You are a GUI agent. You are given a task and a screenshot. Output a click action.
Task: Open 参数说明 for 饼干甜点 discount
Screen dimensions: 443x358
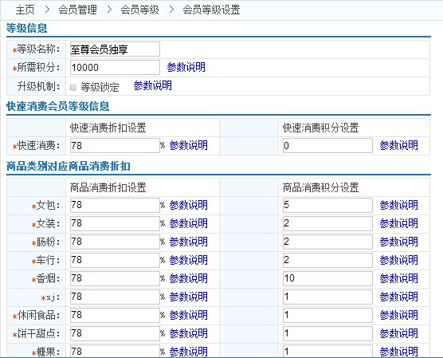(x=189, y=333)
